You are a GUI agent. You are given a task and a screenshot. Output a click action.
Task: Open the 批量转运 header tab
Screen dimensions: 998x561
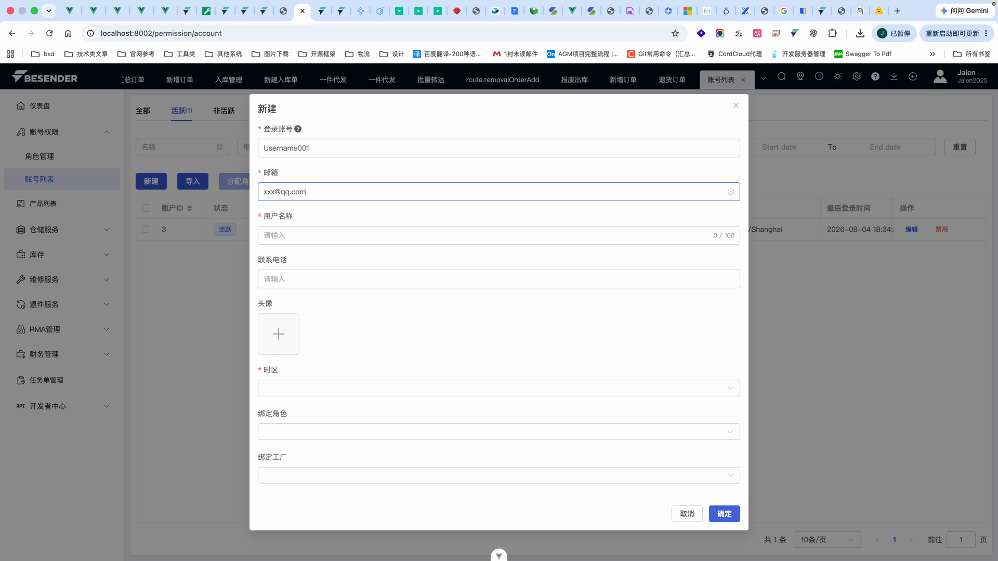[x=431, y=80]
